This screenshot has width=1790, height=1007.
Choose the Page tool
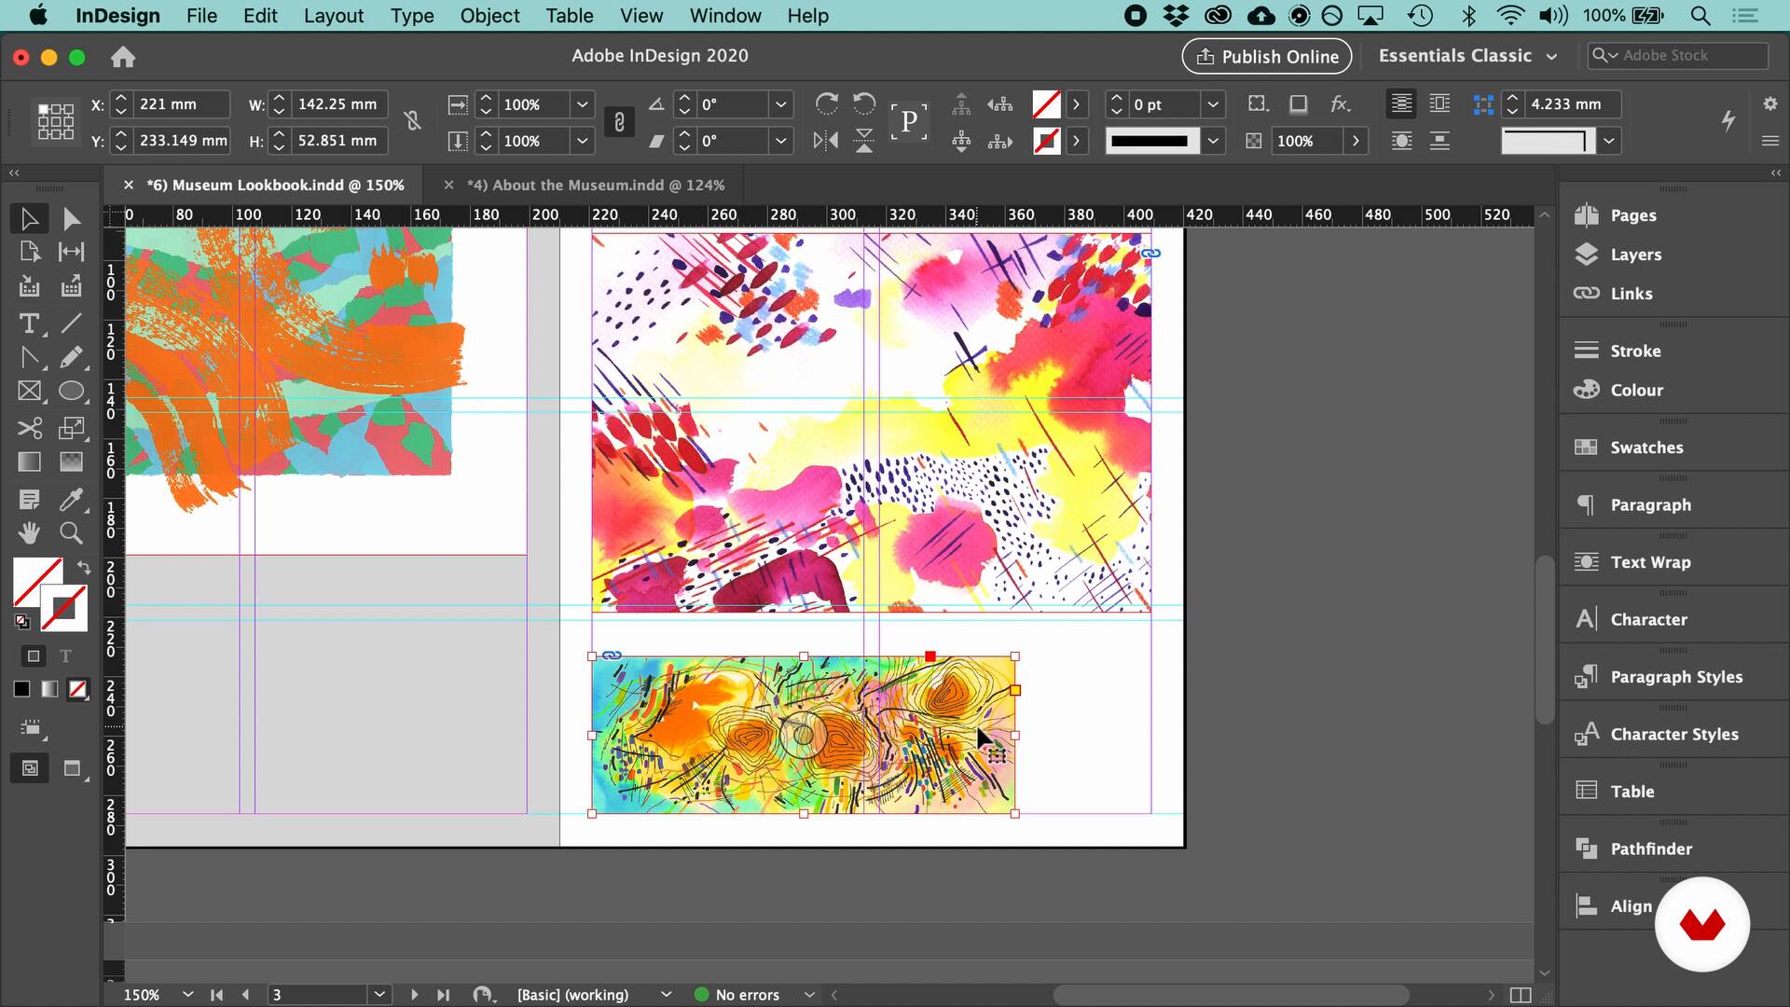pos(29,252)
